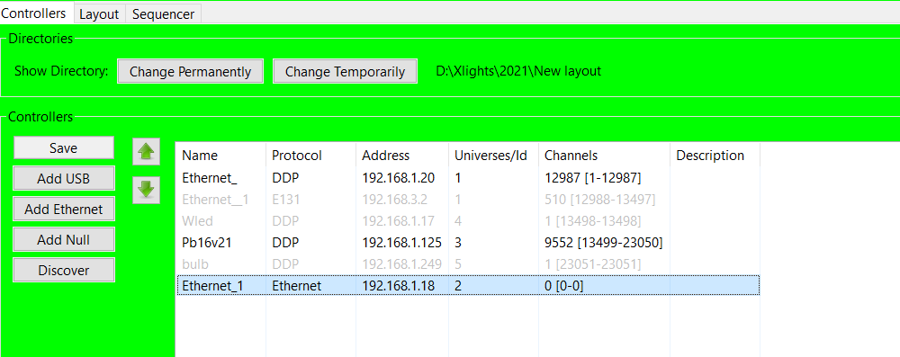
Task: Click the E131 protocol cell
Action: (x=286, y=200)
